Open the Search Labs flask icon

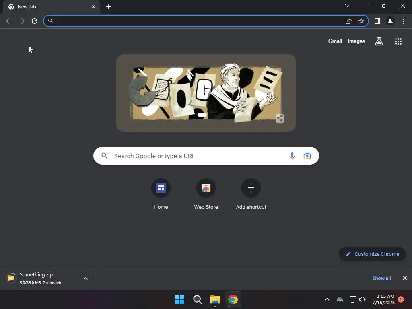[x=379, y=41]
